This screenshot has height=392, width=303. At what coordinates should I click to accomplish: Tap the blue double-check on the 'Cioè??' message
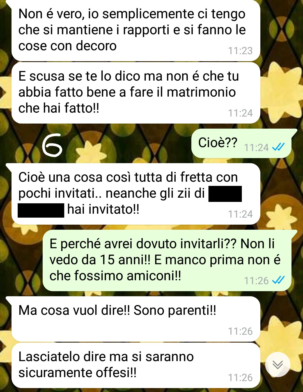pos(279,147)
